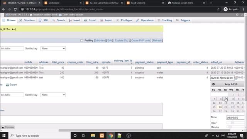Screen dimensions: 247x139
Task: Click the horizontal scrollbar
Action: 144,131
